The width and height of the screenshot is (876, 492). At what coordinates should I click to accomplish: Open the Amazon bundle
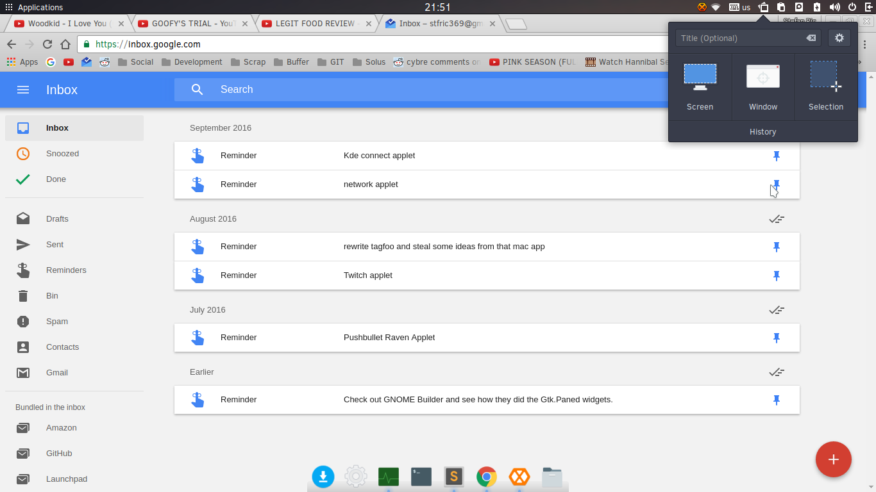coord(74,428)
